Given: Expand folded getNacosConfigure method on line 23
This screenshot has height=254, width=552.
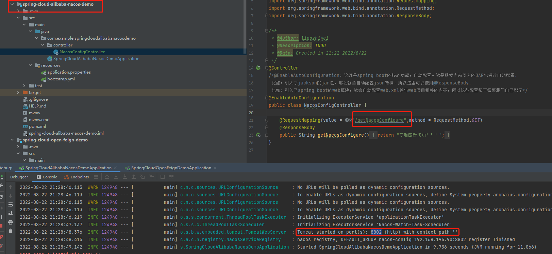Looking at the screenshot, I should click(267, 135).
